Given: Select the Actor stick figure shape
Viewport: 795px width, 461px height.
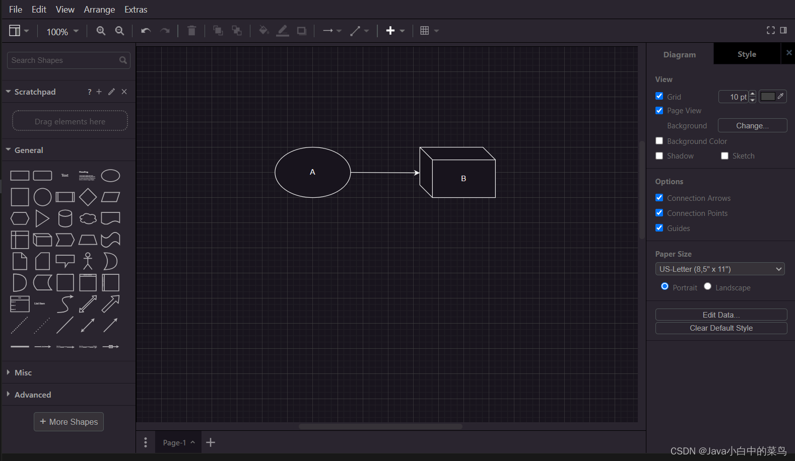Looking at the screenshot, I should [x=88, y=261].
